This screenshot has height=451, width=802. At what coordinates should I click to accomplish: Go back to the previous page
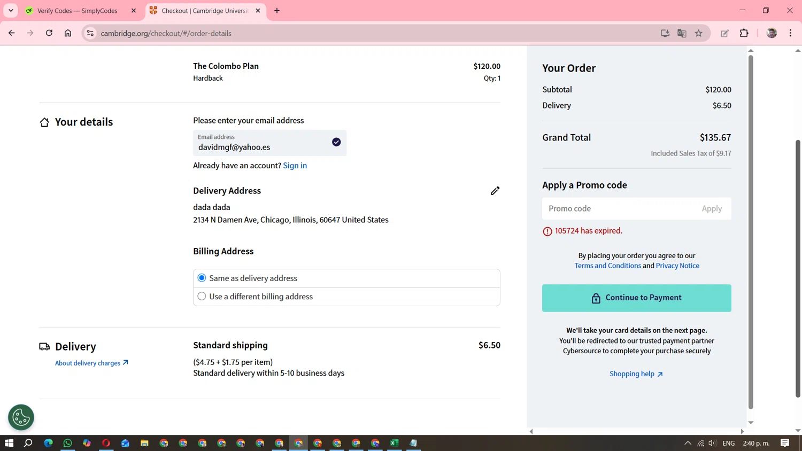click(11, 33)
